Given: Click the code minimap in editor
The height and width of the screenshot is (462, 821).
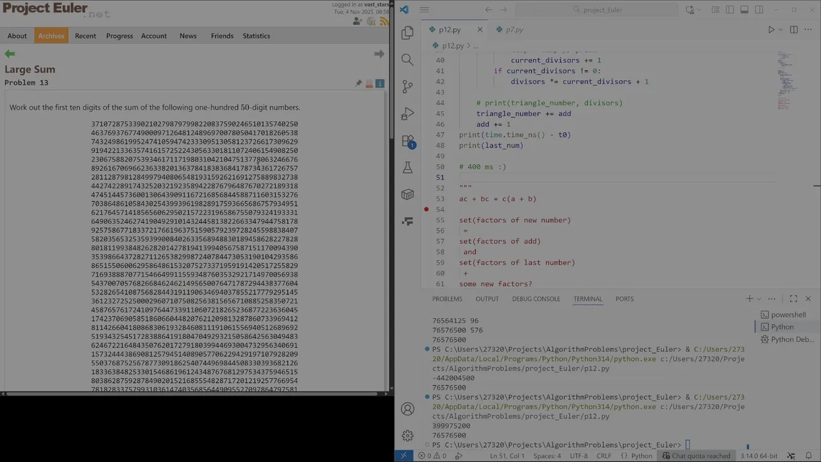Looking at the screenshot, I should click(788, 80).
